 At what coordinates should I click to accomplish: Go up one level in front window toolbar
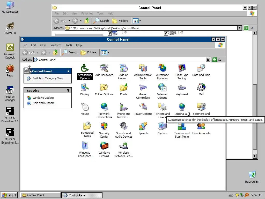(x=55, y=52)
